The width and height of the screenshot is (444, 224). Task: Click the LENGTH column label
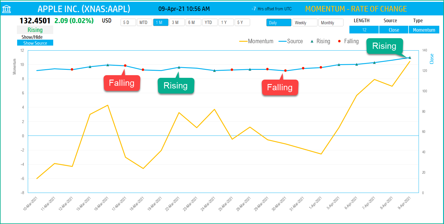pos(362,21)
